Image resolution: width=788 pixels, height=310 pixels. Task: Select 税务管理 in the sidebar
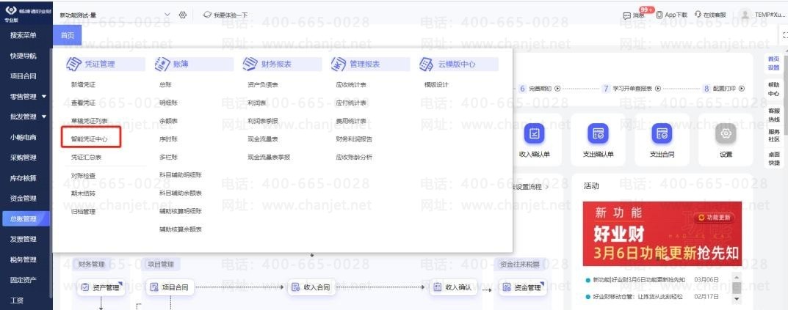click(23, 259)
